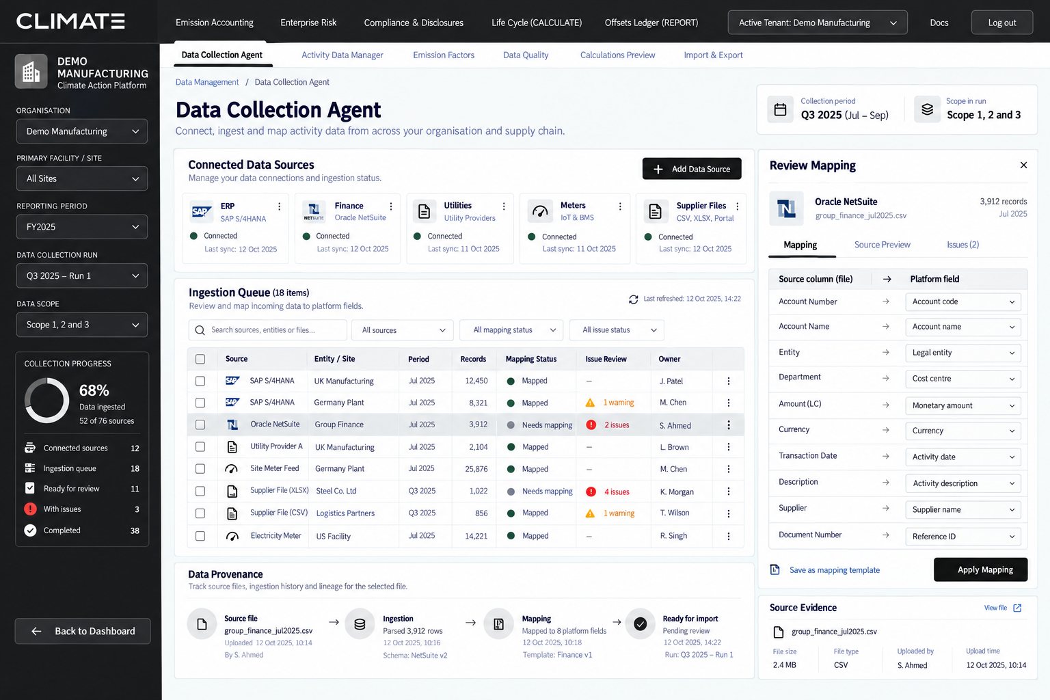
Task: Open row actions for Group Finance row
Action: coord(729,425)
